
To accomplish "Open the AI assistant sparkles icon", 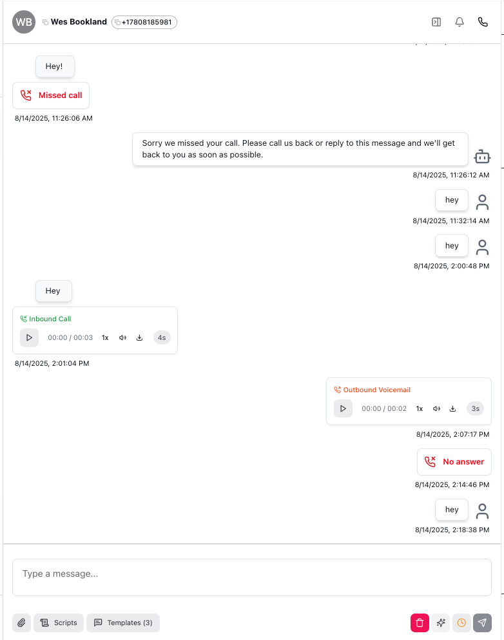I will pyautogui.click(x=441, y=623).
